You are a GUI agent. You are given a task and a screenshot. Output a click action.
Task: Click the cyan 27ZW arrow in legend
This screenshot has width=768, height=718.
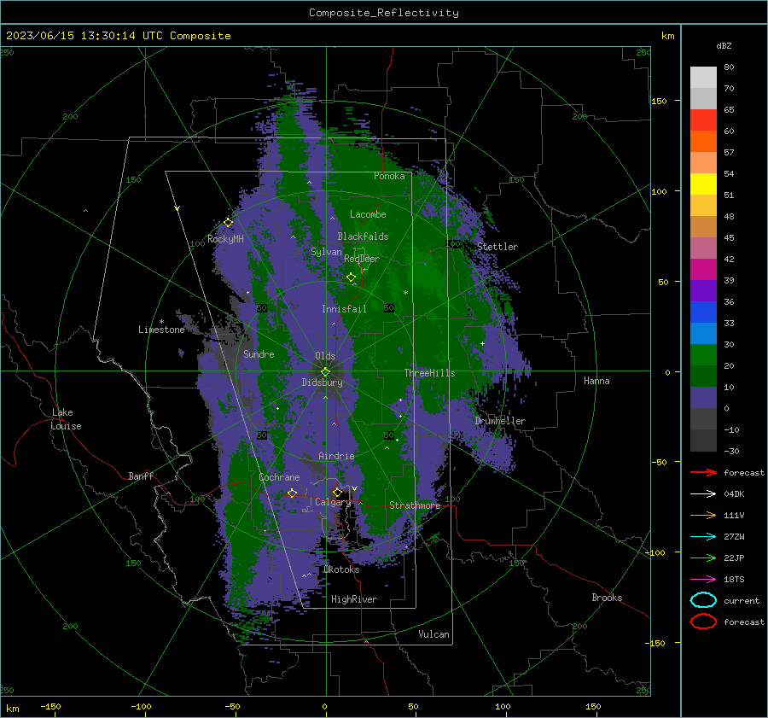coord(703,537)
